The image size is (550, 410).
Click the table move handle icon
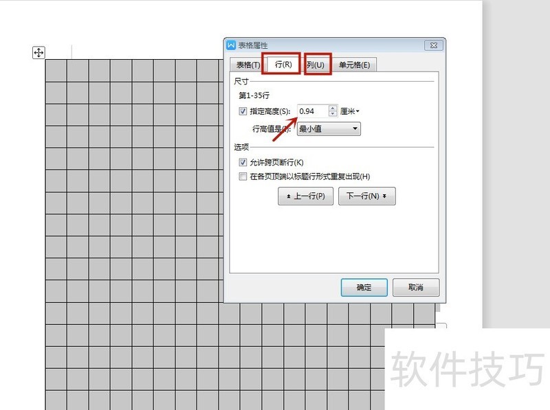coord(38,53)
